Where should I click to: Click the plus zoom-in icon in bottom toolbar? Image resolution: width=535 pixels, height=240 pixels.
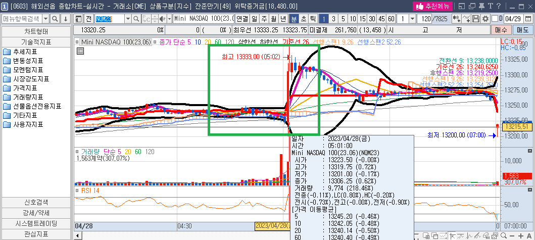[x=521, y=236]
